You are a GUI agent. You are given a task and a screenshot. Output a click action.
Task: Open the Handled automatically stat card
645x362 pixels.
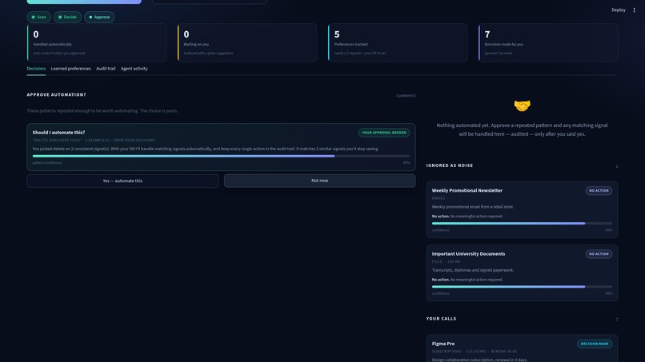click(x=97, y=42)
